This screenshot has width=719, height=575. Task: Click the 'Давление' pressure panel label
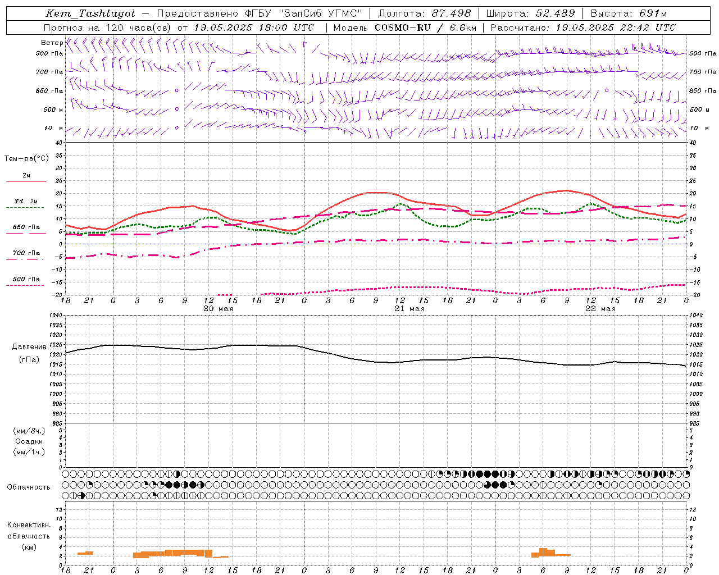[x=29, y=347]
